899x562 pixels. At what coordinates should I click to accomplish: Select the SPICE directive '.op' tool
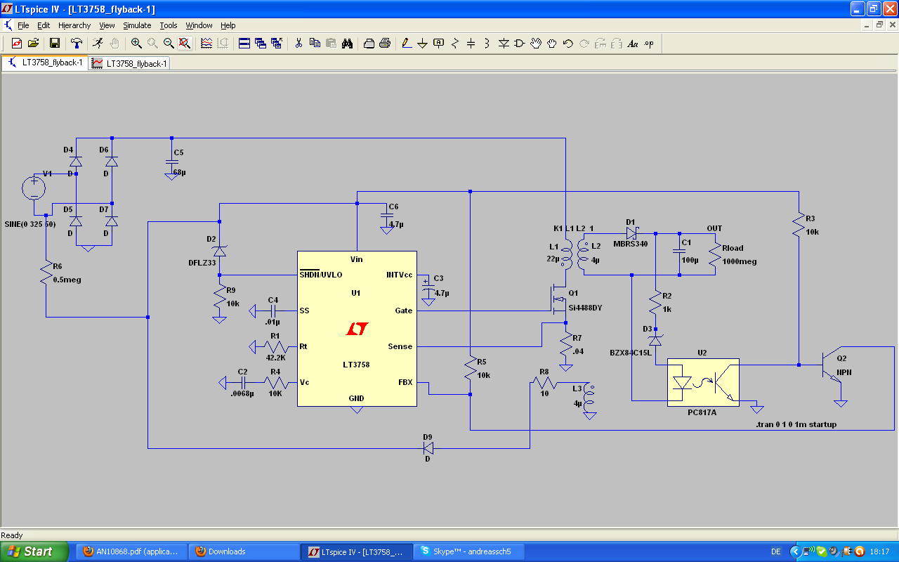649,43
